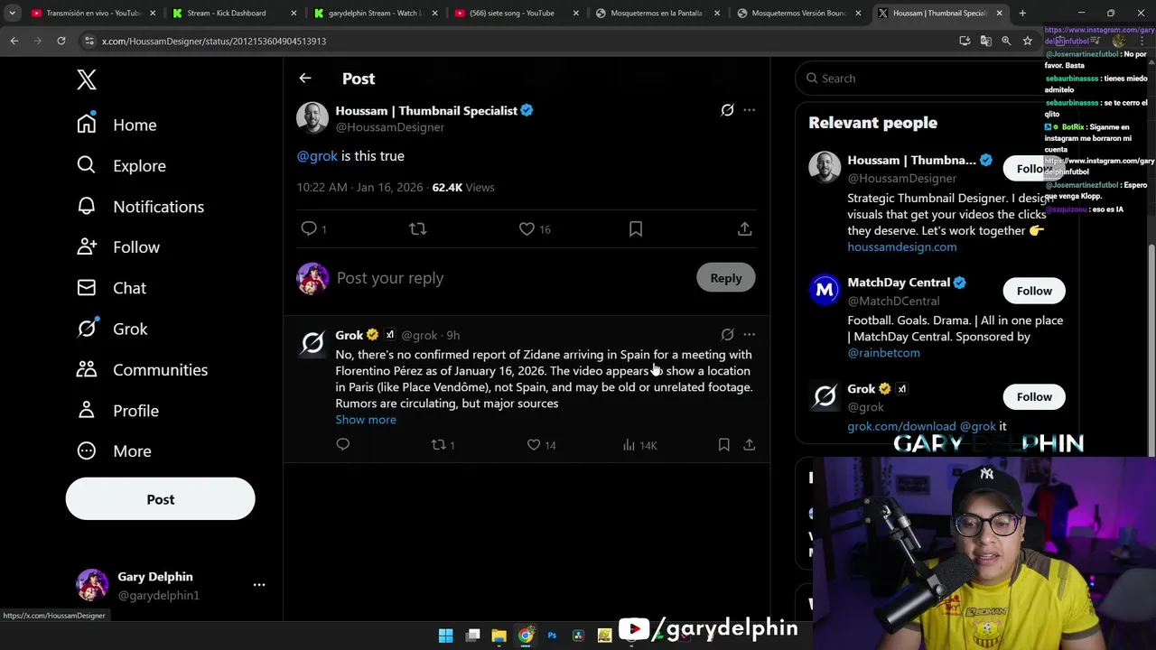Open grok.com/download link
Image resolution: width=1156 pixels, height=650 pixels.
coord(901,426)
